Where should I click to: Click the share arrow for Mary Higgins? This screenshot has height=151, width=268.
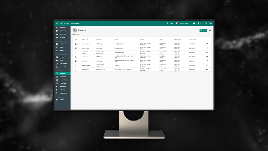click(207, 70)
